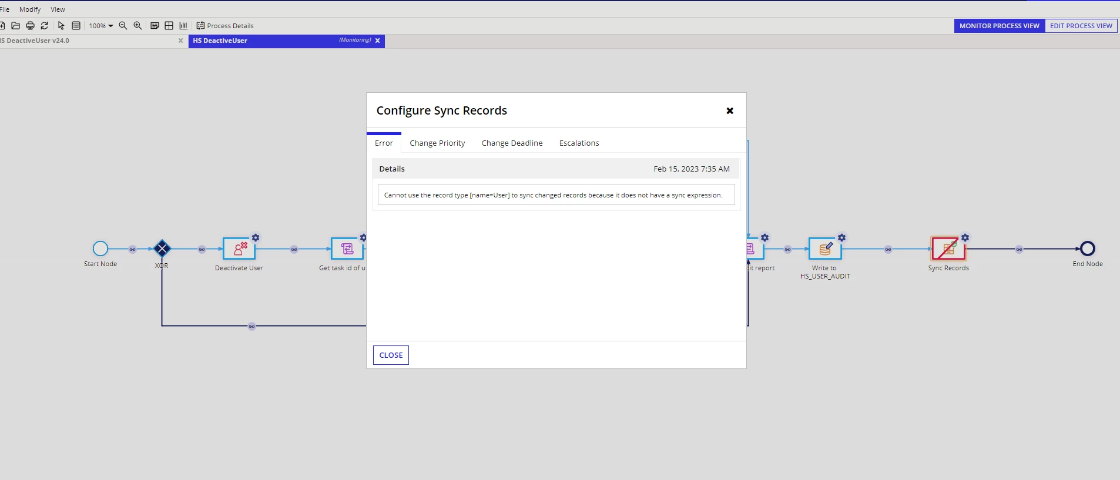Open the zoom level 100% dropdown
Image resolution: width=1120 pixels, height=480 pixels.
click(x=101, y=26)
